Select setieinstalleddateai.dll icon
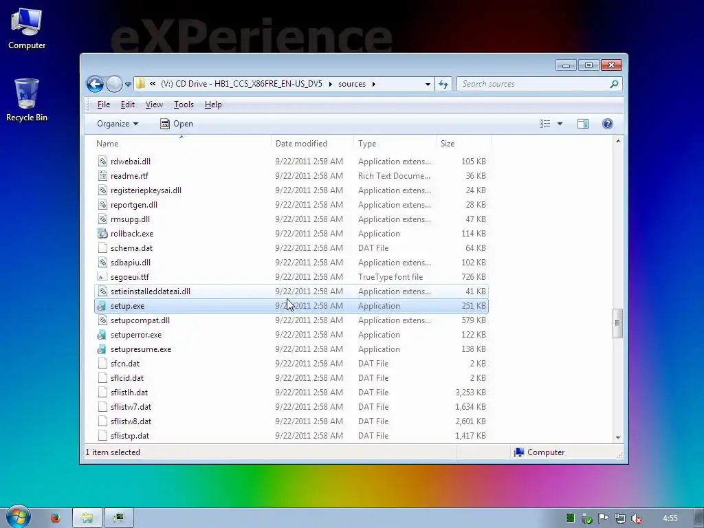 [102, 291]
